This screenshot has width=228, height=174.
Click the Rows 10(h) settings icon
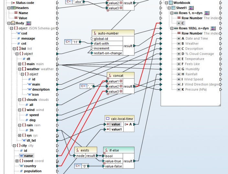[213, 28]
